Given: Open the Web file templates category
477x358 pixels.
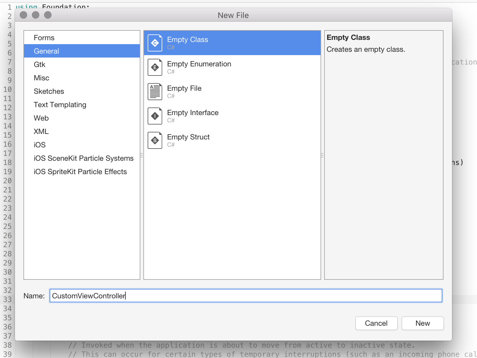Looking at the screenshot, I should click(41, 118).
